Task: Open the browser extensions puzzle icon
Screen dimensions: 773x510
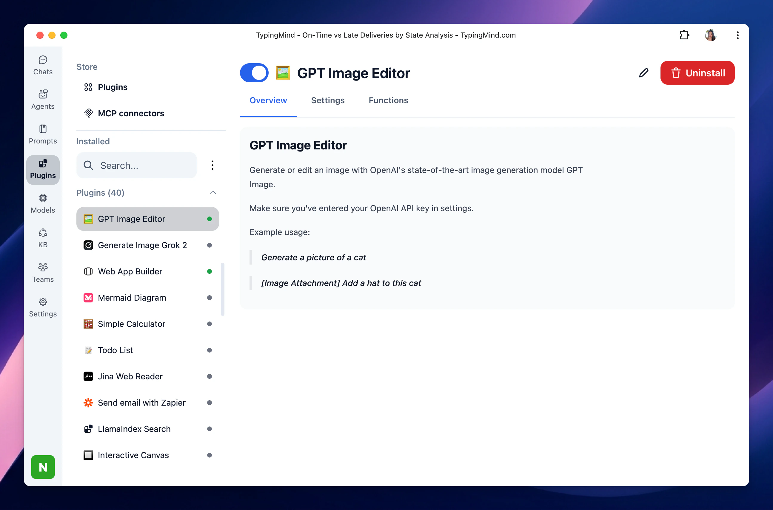Action: [684, 35]
